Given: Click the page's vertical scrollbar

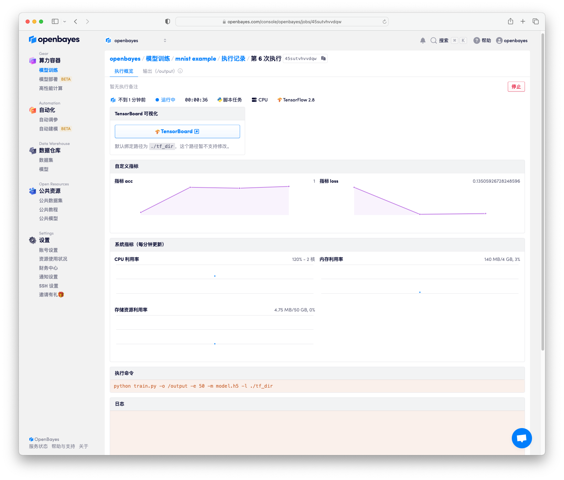Looking at the screenshot, I should [542, 192].
